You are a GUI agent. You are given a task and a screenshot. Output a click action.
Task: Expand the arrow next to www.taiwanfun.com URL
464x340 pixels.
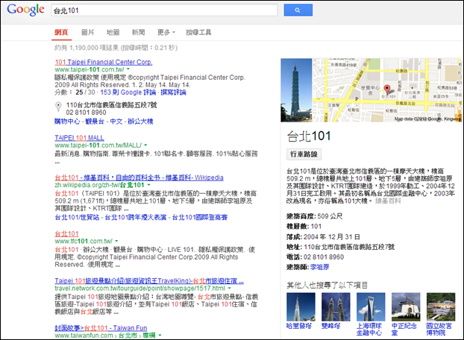[x=160, y=336]
